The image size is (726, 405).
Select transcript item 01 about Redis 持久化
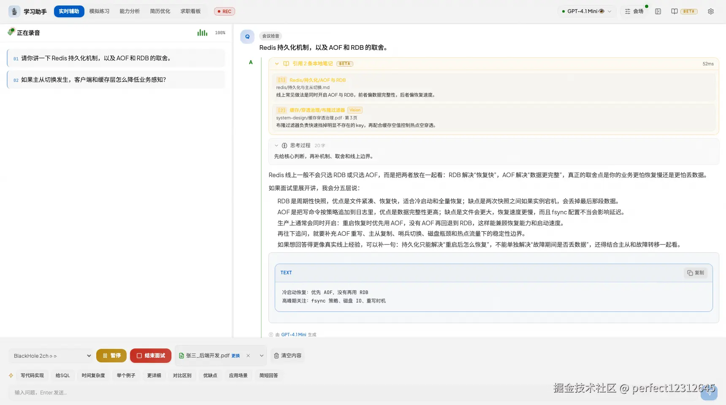(x=116, y=58)
